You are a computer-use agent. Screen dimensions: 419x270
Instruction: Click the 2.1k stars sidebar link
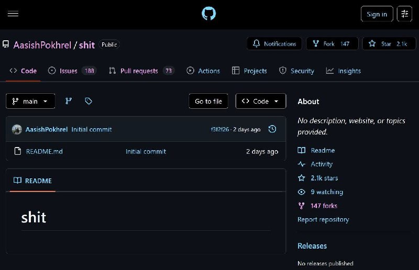pos(324,178)
